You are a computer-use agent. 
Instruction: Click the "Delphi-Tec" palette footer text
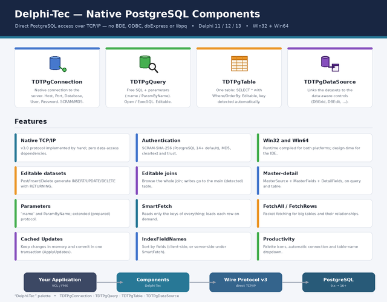click(33, 296)
